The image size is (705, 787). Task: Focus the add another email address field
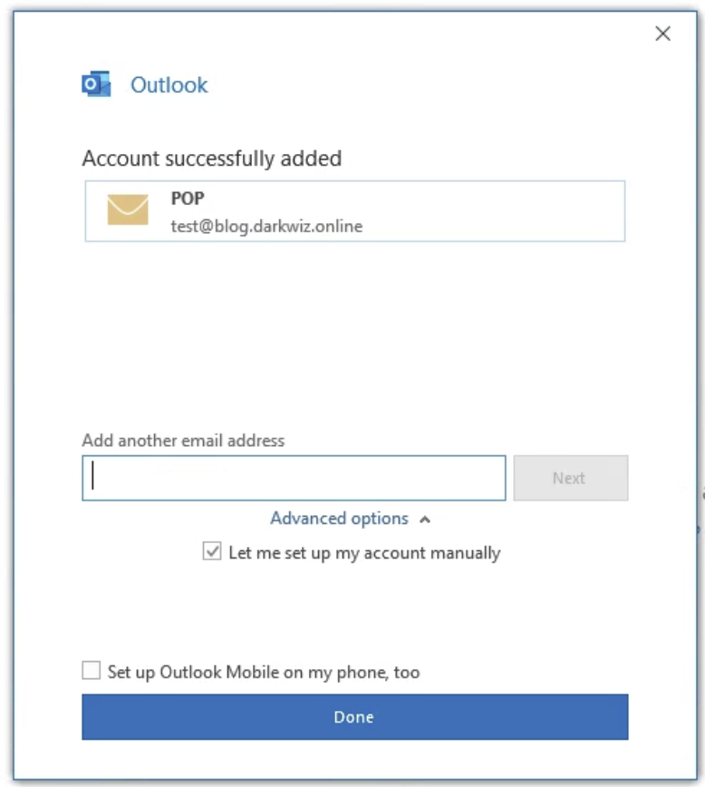coord(295,478)
